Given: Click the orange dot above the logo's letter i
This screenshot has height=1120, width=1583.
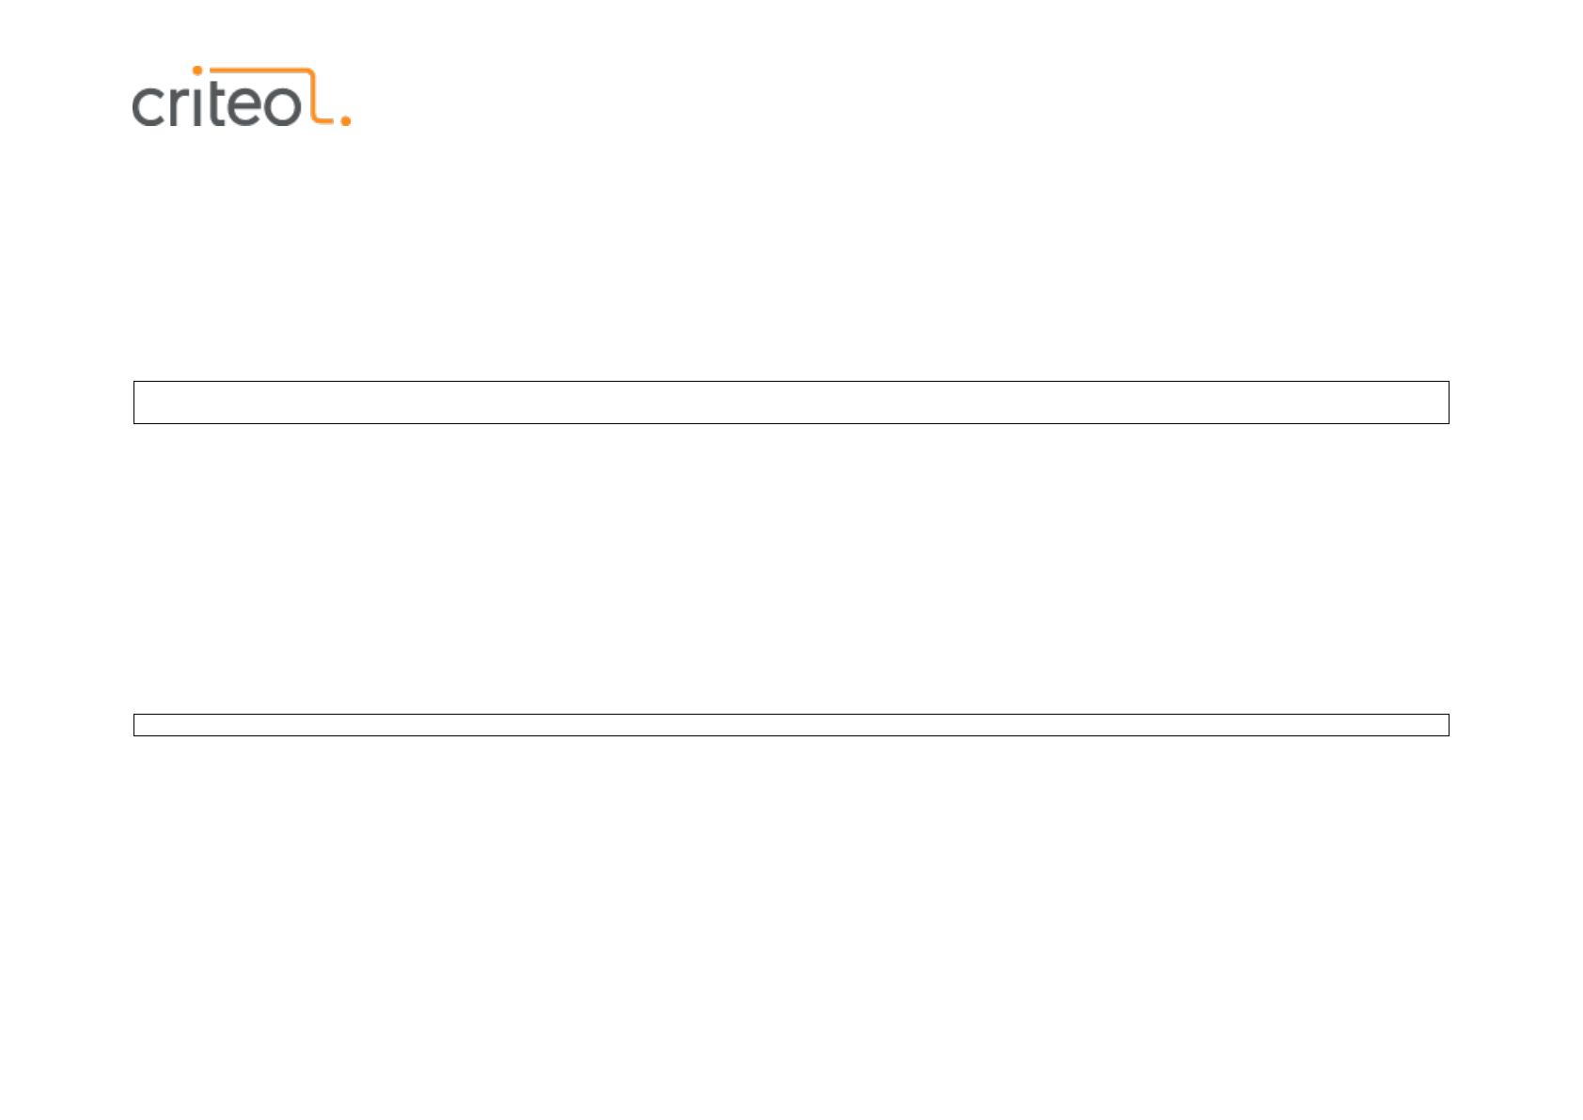Looking at the screenshot, I should coord(196,71).
